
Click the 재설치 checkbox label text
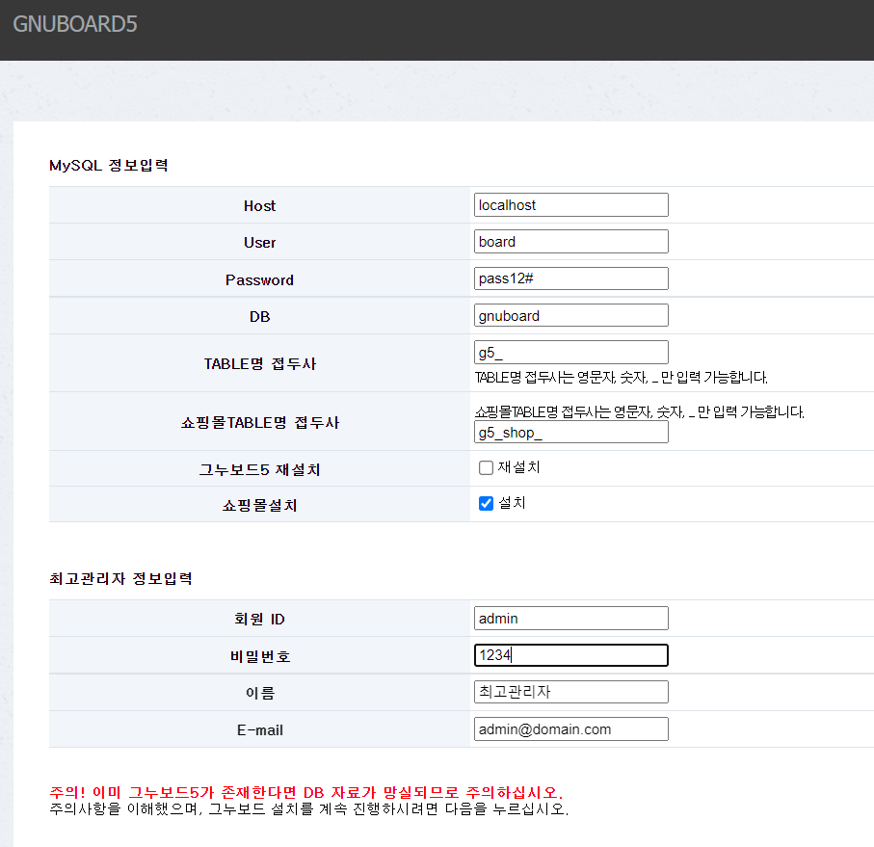[x=519, y=467]
